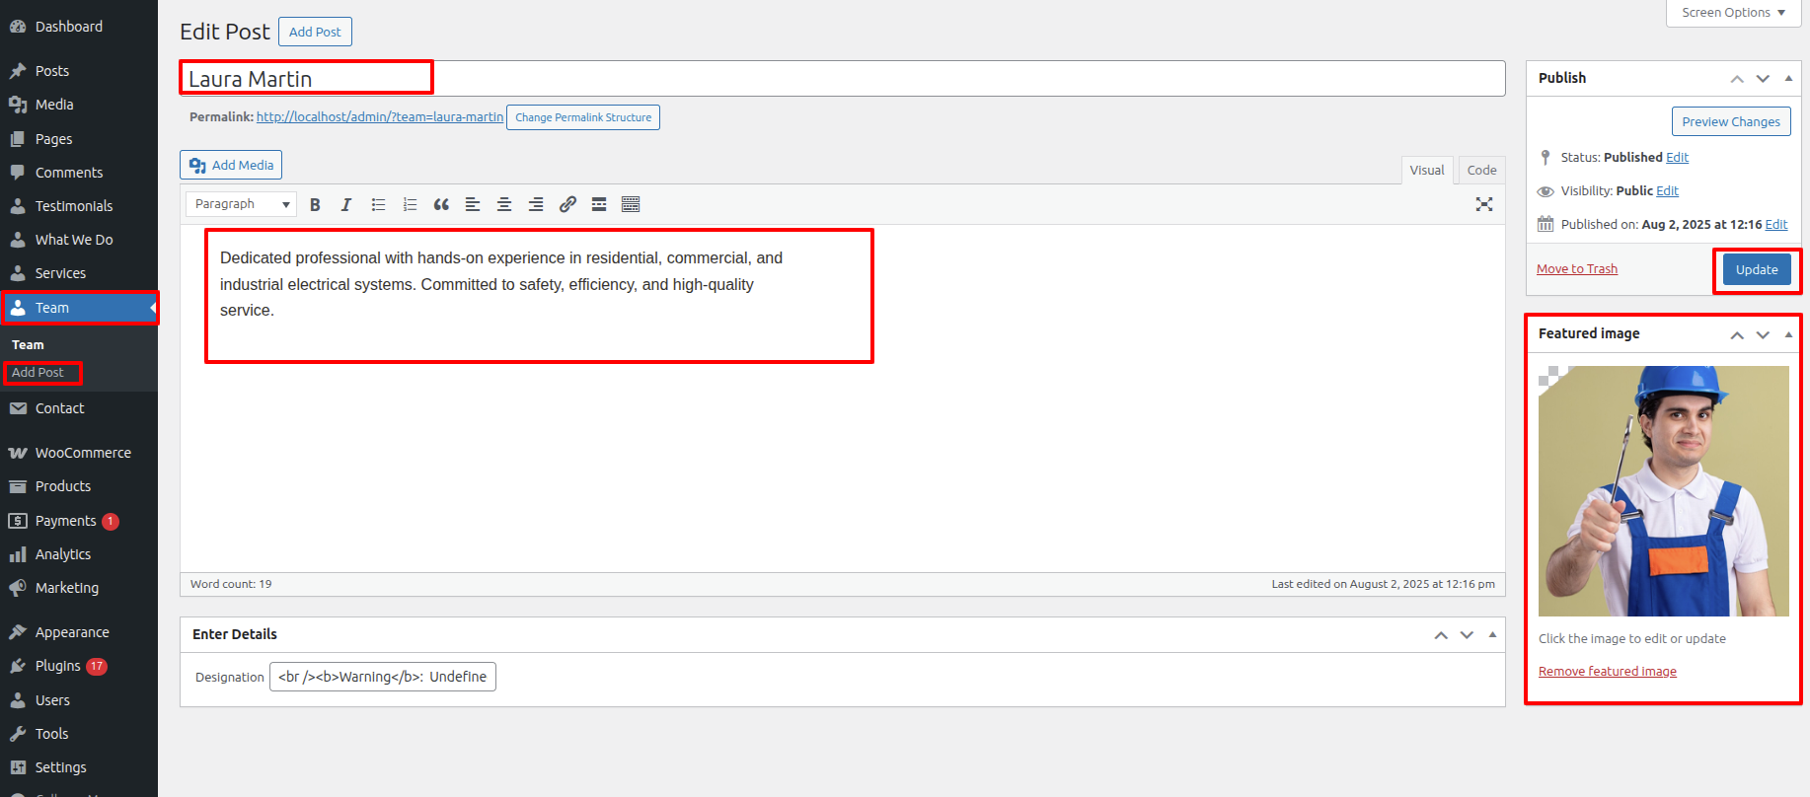This screenshot has height=797, width=1810.
Task: Collapse the Publish panel
Action: pyautogui.click(x=1788, y=78)
